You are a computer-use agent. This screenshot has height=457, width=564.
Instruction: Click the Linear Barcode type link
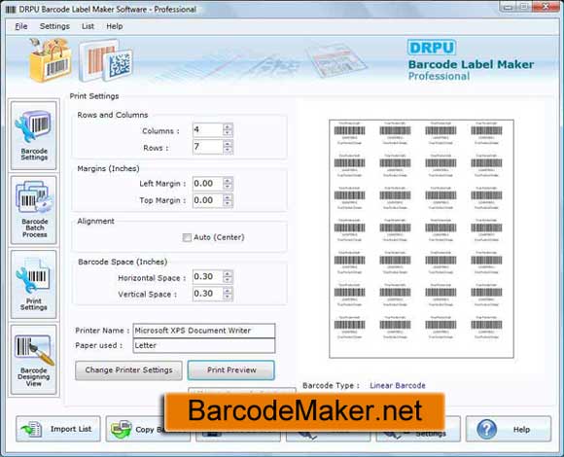(x=398, y=385)
